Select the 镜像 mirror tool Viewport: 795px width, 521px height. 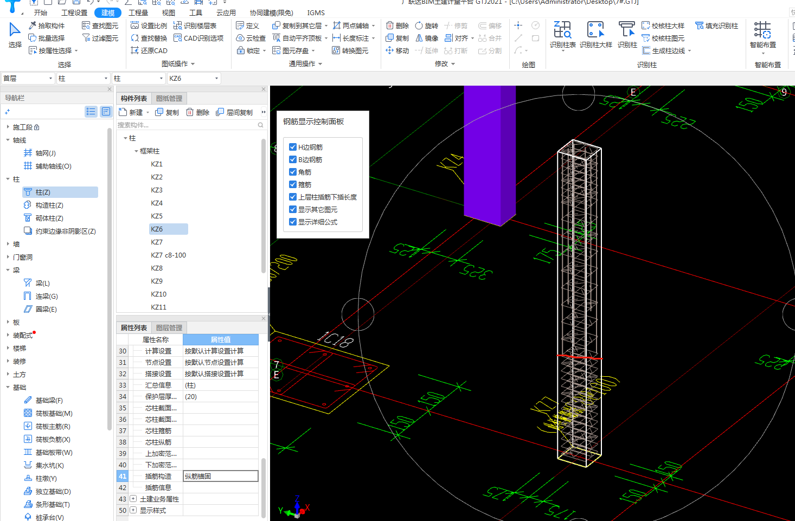[x=427, y=38]
